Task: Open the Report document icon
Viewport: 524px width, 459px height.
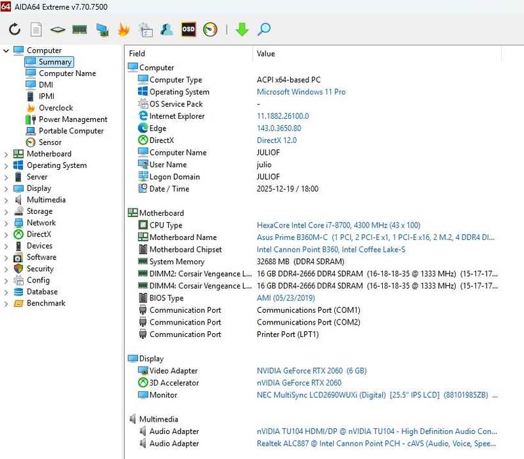Action: 36,30
